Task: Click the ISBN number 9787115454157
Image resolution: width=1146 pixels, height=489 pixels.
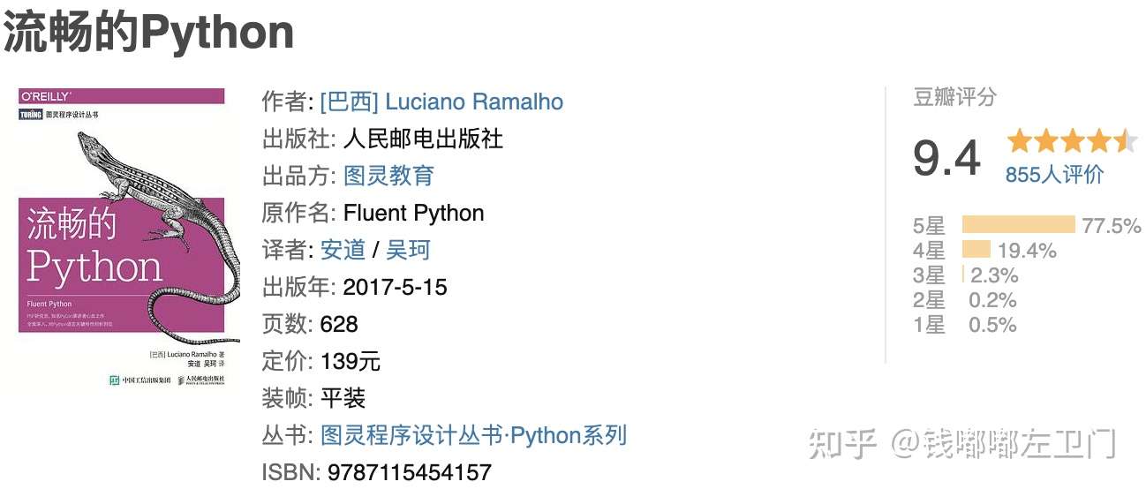Action: 409,472
